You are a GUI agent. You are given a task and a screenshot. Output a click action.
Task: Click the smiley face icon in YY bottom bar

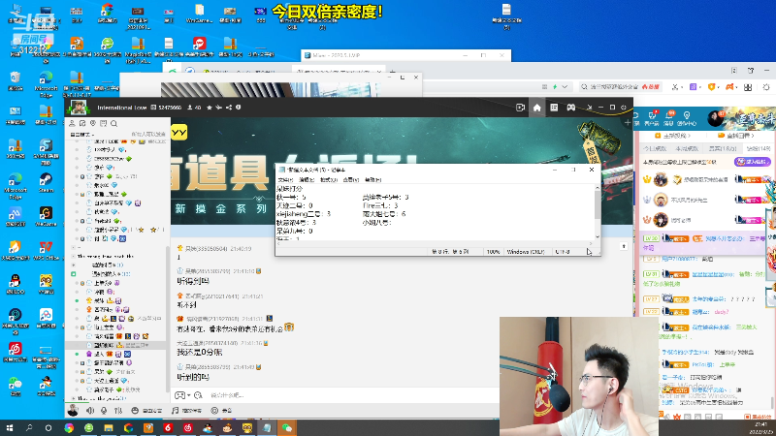pos(135,410)
